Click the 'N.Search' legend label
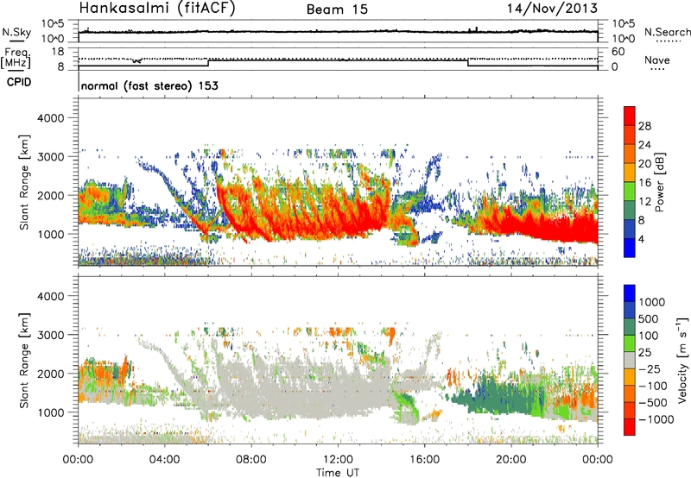This screenshot has width=691, height=478. click(667, 32)
